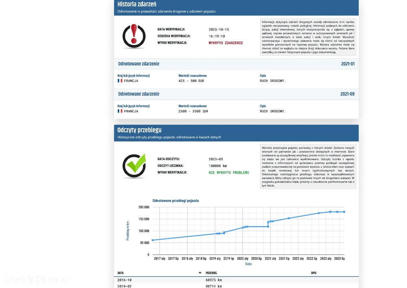This screenshot has height=288, width=407.
Task: Click chart axis label '2019 sty'
Action: click(x=215, y=258)
